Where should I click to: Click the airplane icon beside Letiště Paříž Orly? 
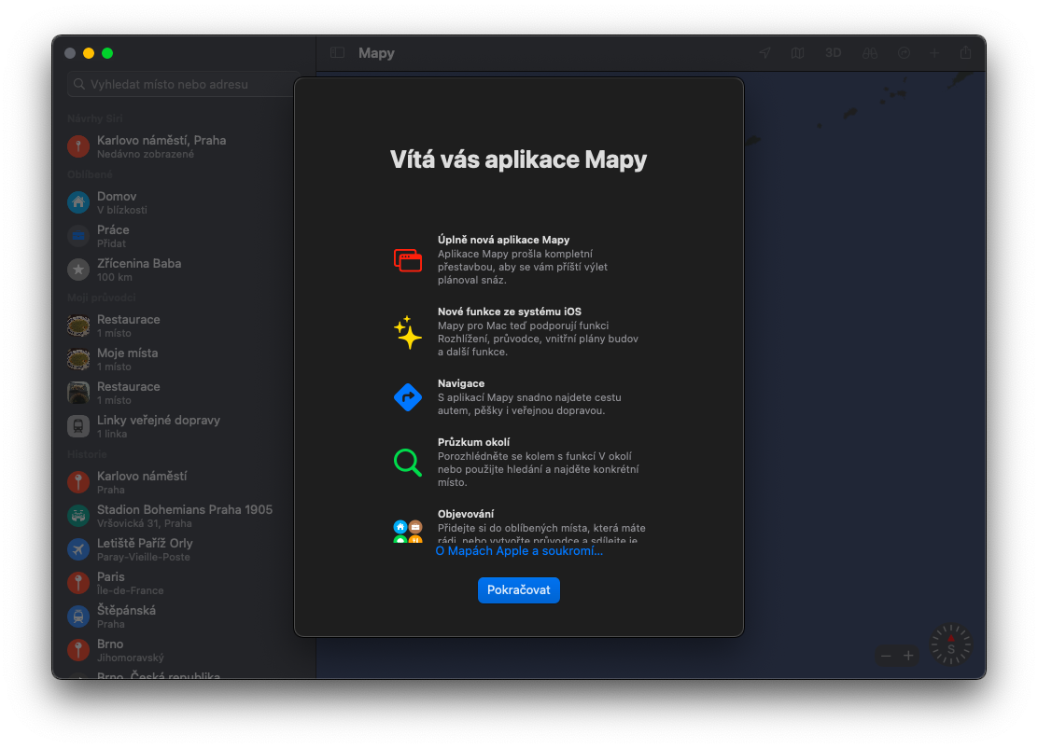click(78, 549)
